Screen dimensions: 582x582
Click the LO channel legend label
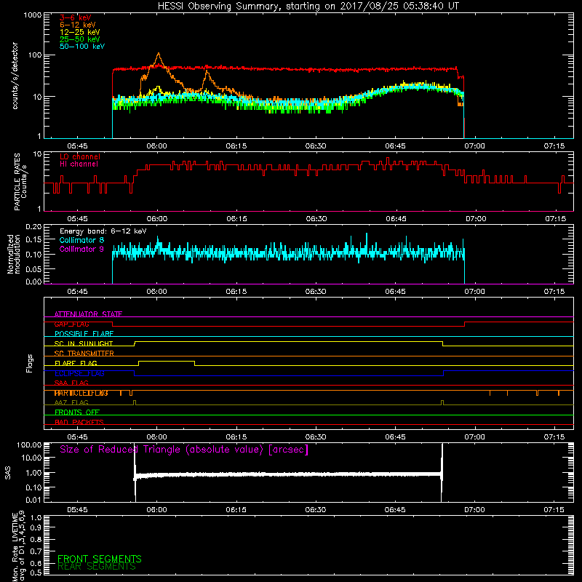coord(80,156)
